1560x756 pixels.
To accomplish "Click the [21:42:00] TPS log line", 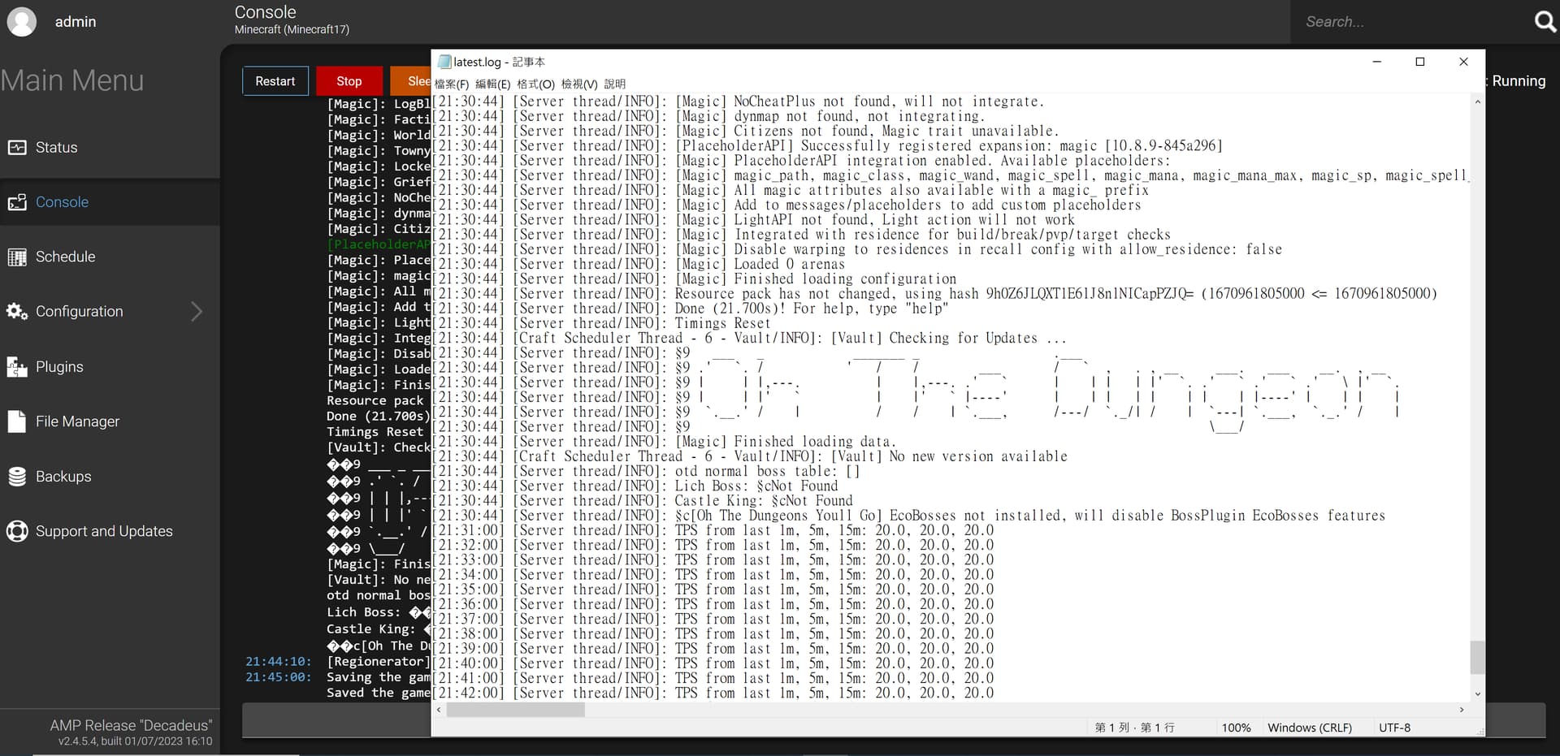I will (x=713, y=693).
